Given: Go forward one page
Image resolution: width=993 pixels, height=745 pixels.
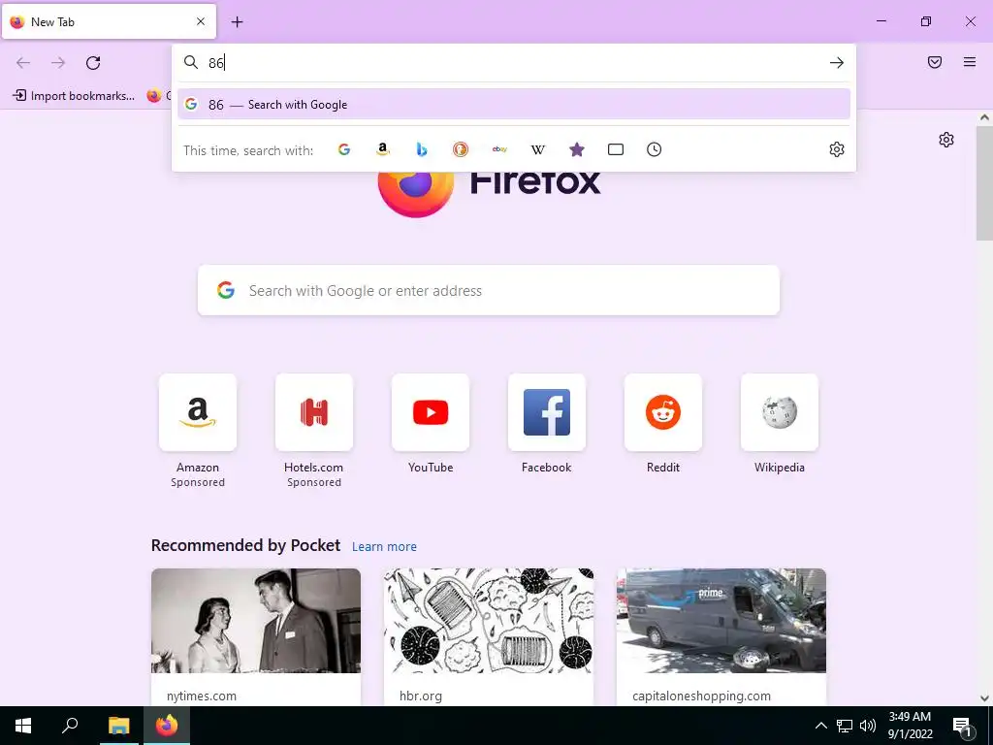Looking at the screenshot, I should click(58, 63).
